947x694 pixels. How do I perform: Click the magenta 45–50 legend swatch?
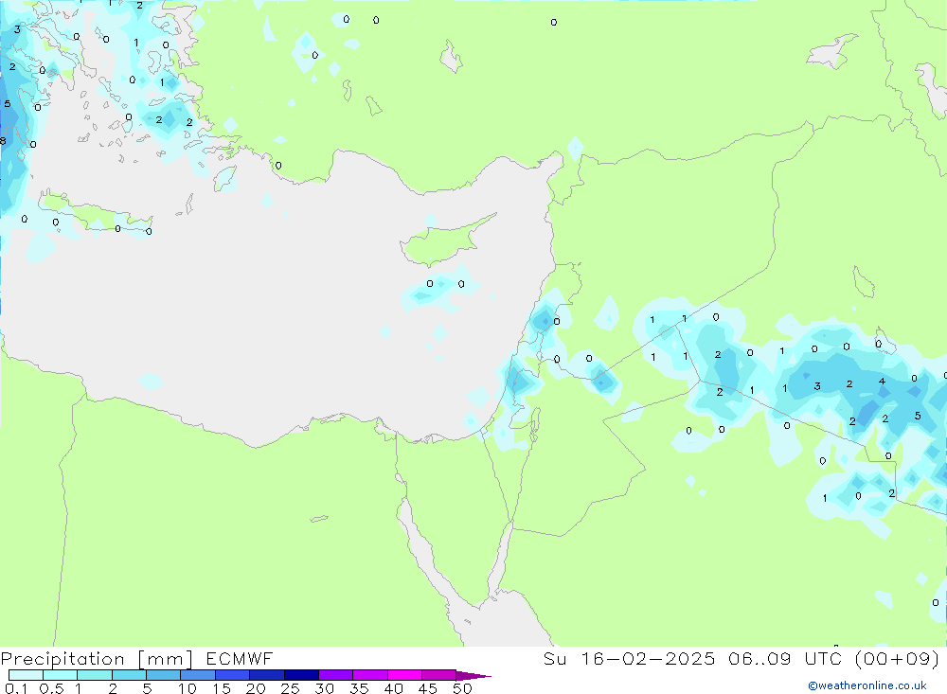coord(438,676)
